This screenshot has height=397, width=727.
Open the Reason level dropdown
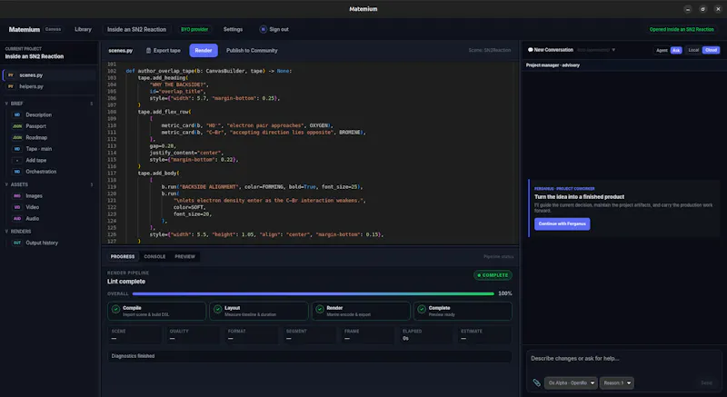[617, 383]
